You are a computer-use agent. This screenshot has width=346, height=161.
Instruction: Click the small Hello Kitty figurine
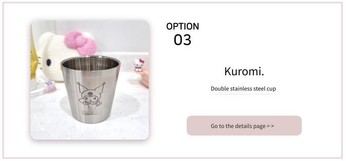tap(139, 65)
